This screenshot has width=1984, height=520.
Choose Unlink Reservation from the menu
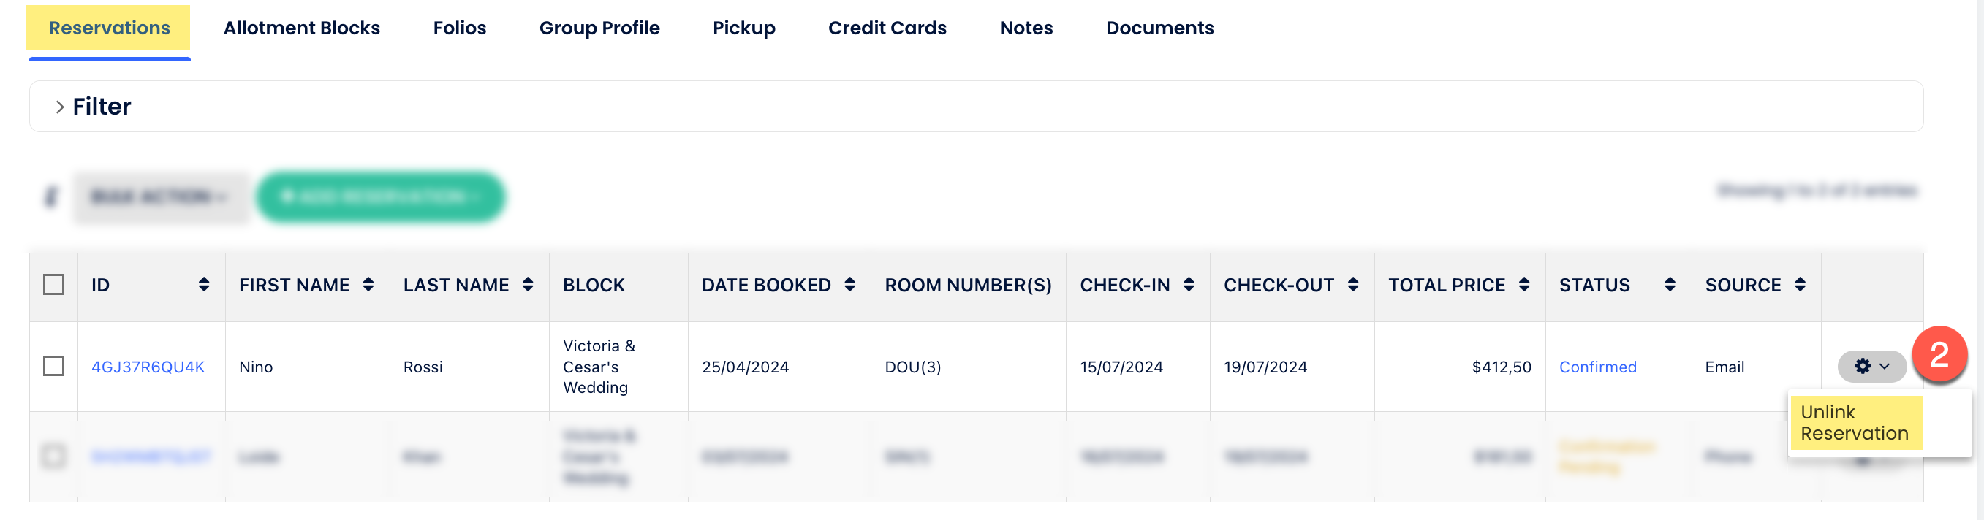click(x=1854, y=423)
